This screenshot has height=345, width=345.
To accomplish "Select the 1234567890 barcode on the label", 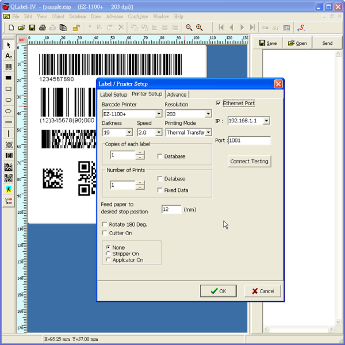I will click(x=110, y=64).
